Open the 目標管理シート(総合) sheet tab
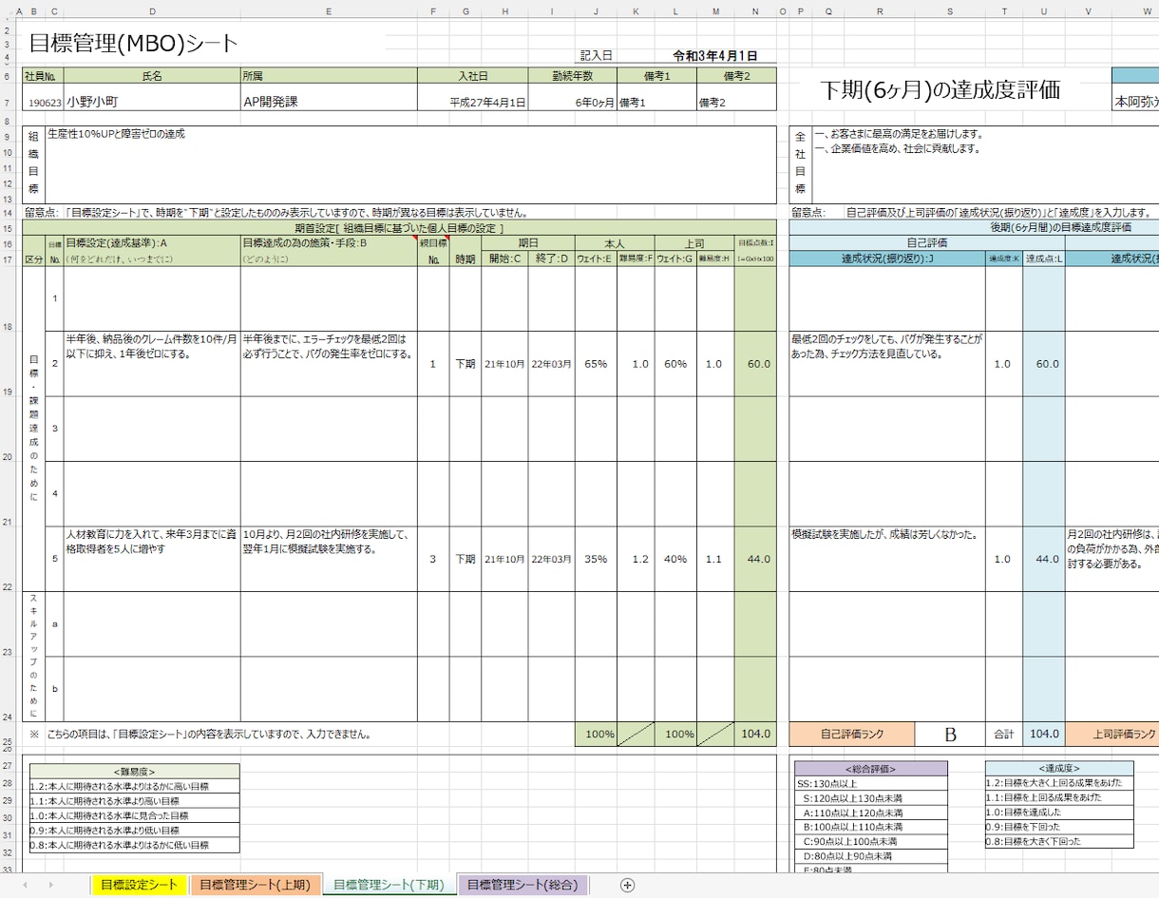 click(522, 885)
